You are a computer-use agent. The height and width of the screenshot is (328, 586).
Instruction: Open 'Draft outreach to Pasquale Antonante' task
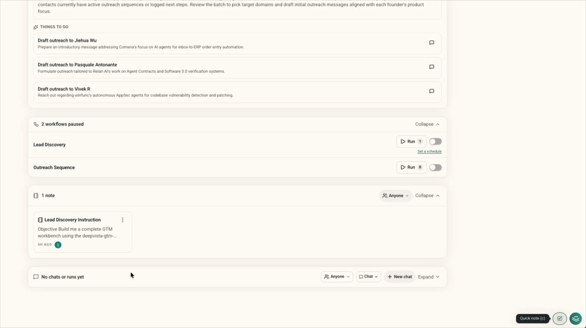pos(237,68)
